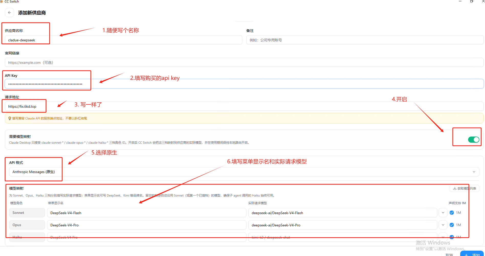This screenshot has height=256, width=485.
Task: Uncheck the 1M checkbox for Sonnet
Action: point(452,213)
